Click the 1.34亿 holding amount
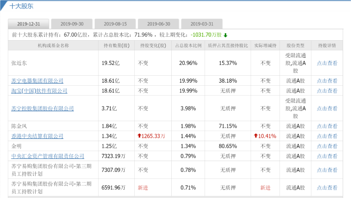The width and height of the screenshot is (351, 198). coord(109,136)
